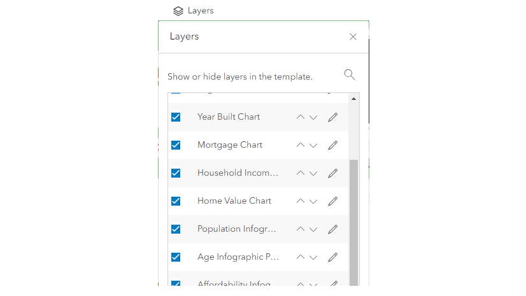The width and height of the screenshot is (526, 296).
Task: Move Year Built Chart layer up
Action: tap(301, 117)
